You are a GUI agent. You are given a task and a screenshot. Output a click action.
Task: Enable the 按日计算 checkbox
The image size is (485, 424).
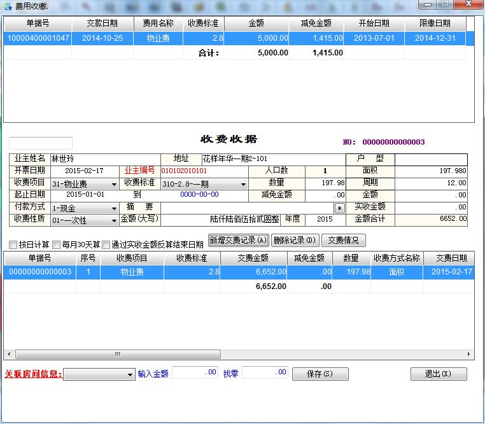(13, 244)
